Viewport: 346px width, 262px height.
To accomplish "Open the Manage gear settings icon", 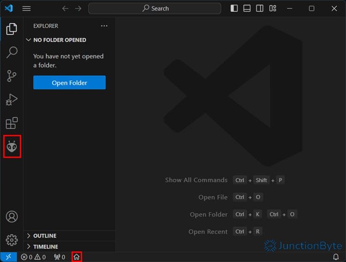I will (x=12, y=240).
